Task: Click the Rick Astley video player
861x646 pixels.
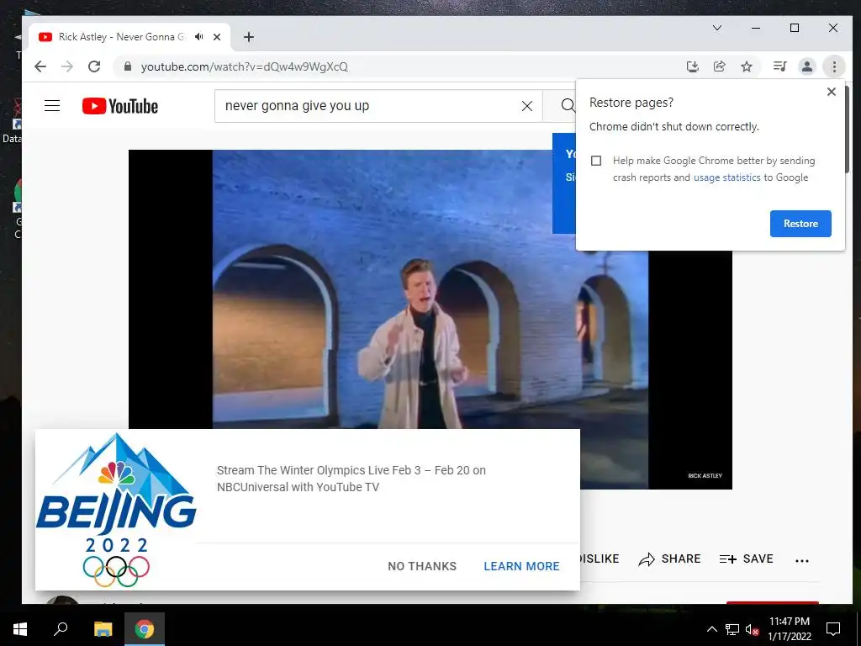Action: click(x=430, y=319)
